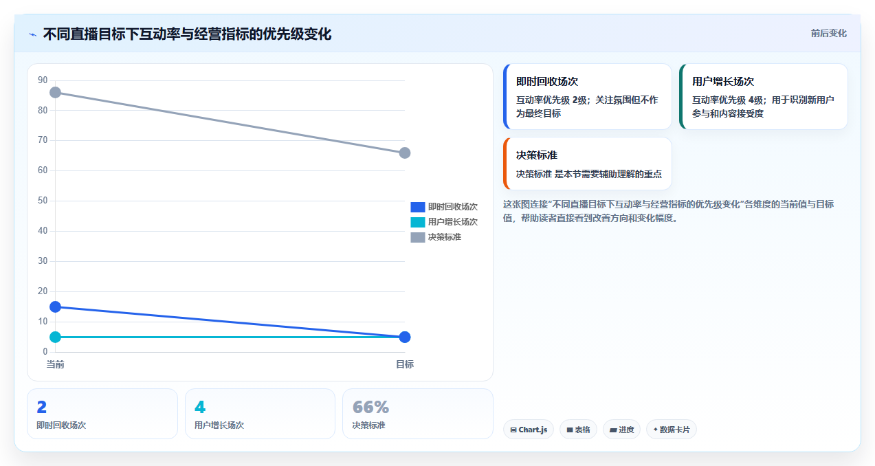Toggle 用户增长场次 legend color box
The width and height of the screenshot is (875, 466).
418,222
